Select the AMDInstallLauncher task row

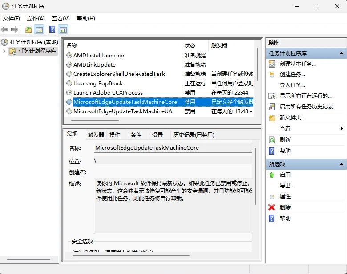(159, 55)
